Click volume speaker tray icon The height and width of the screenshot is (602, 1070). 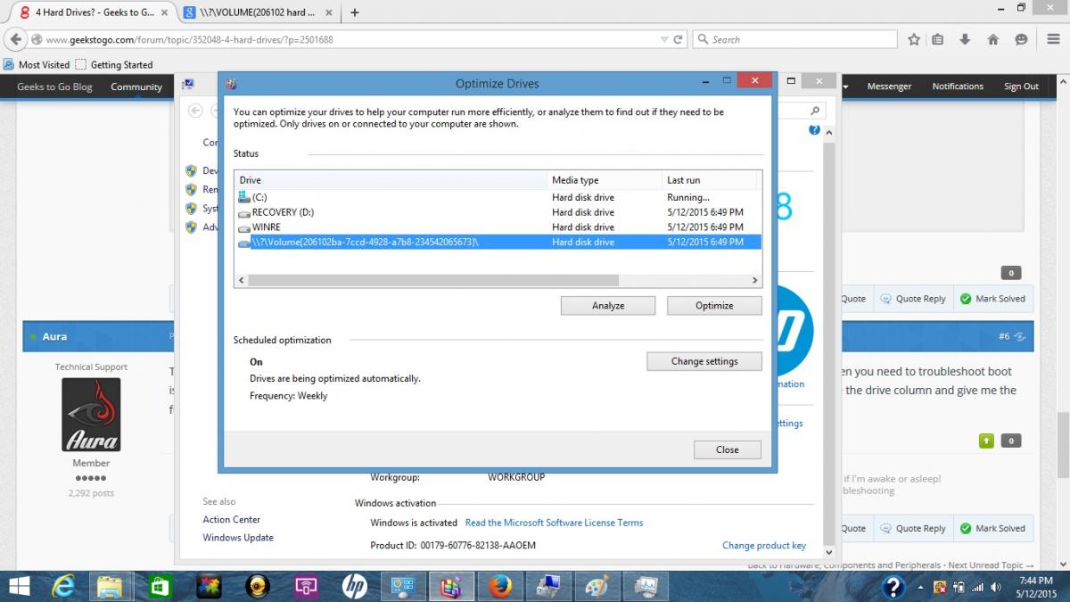coord(995,587)
